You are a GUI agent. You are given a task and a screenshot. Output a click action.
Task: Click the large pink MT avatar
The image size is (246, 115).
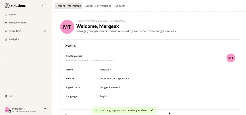pos(67,27)
